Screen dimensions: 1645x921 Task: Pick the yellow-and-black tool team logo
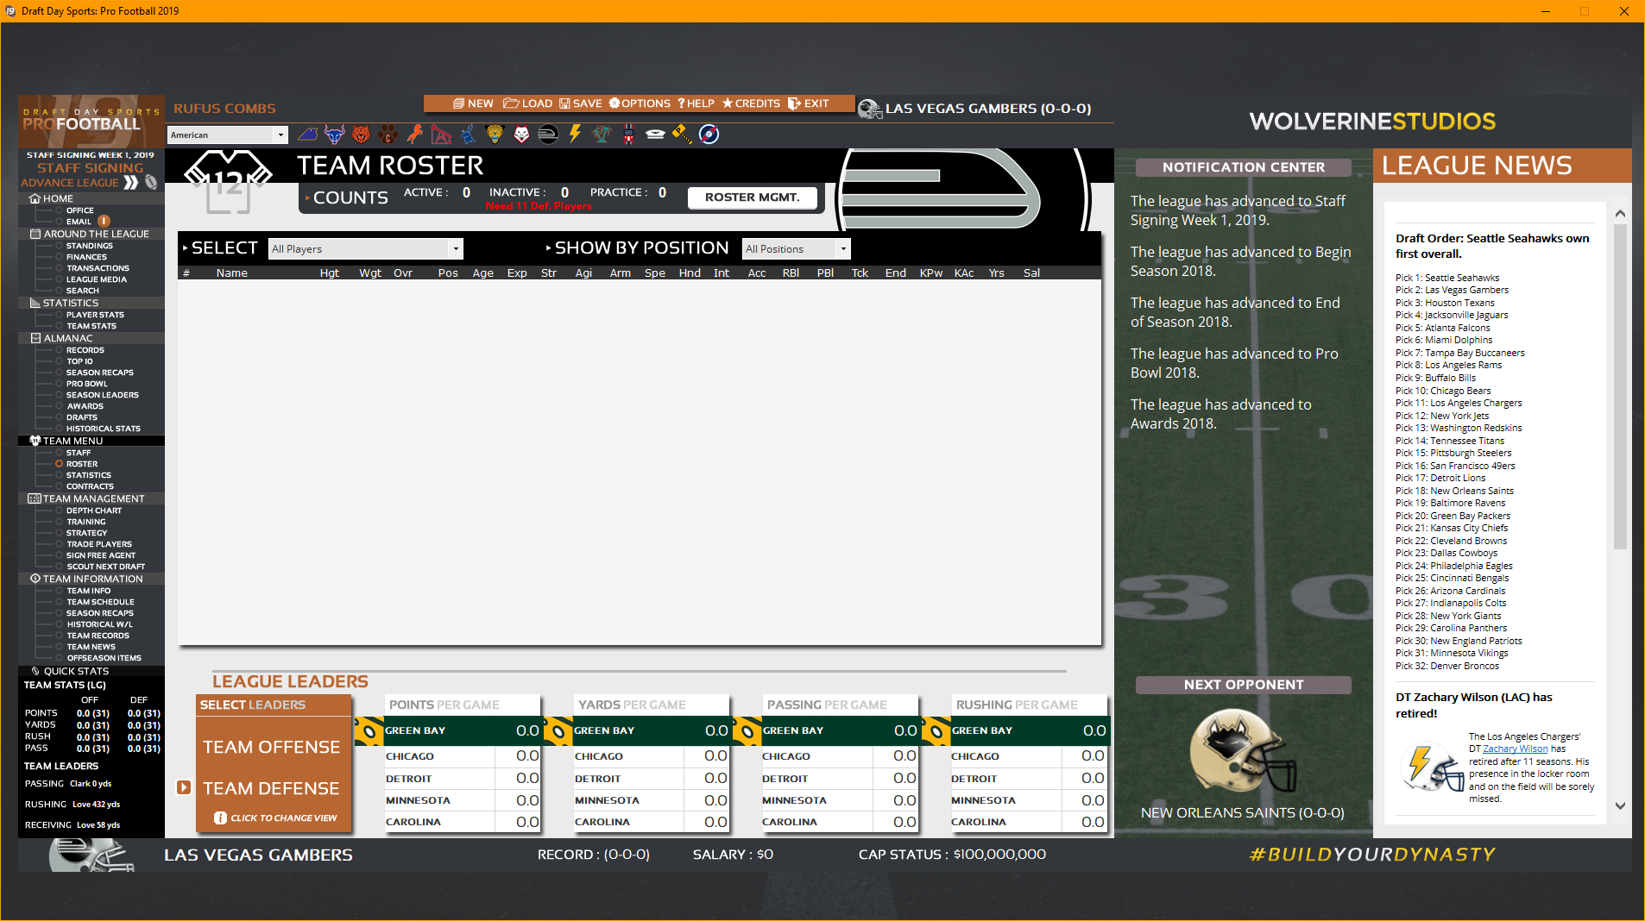(x=682, y=135)
